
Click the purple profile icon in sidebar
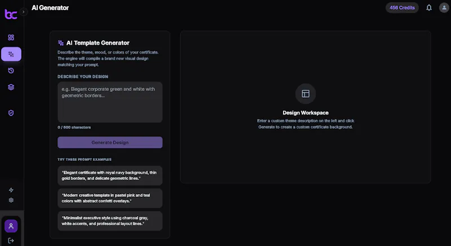click(11, 226)
